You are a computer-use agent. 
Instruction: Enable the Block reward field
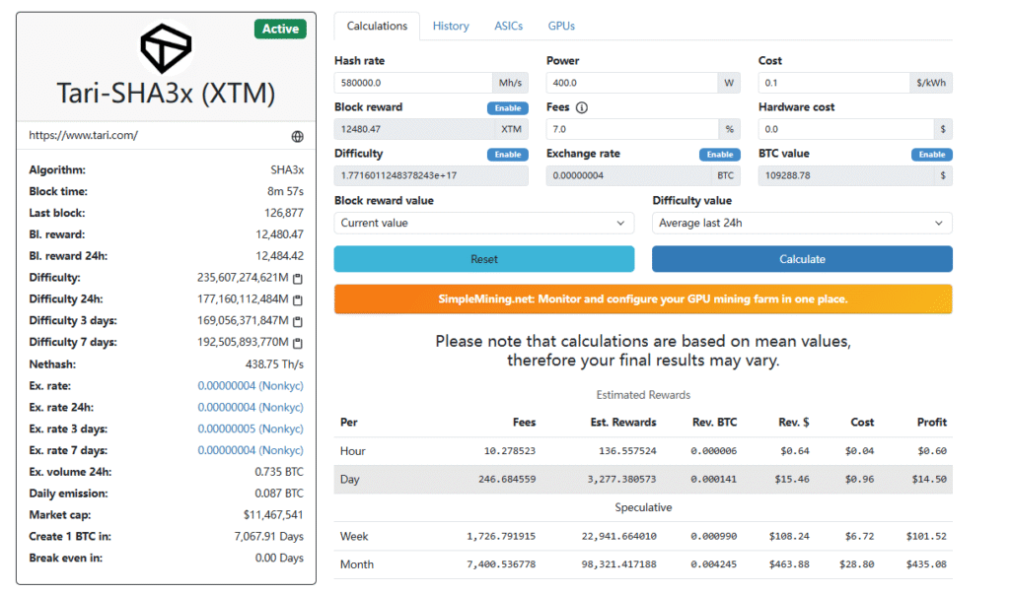click(x=507, y=108)
